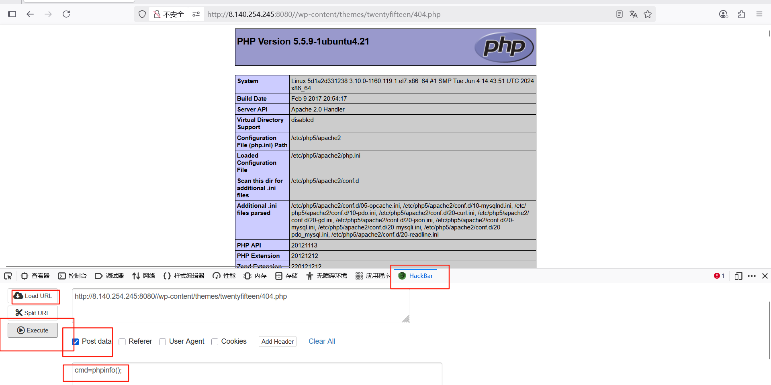Enable the Cookies checkbox
This screenshot has width=771, height=385.
click(215, 342)
